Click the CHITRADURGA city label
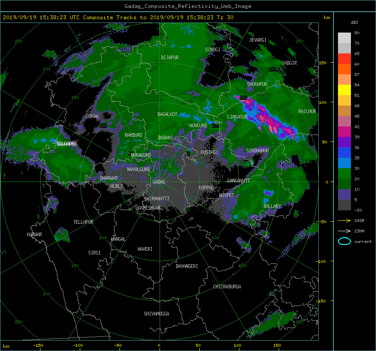 pyautogui.click(x=227, y=287)
